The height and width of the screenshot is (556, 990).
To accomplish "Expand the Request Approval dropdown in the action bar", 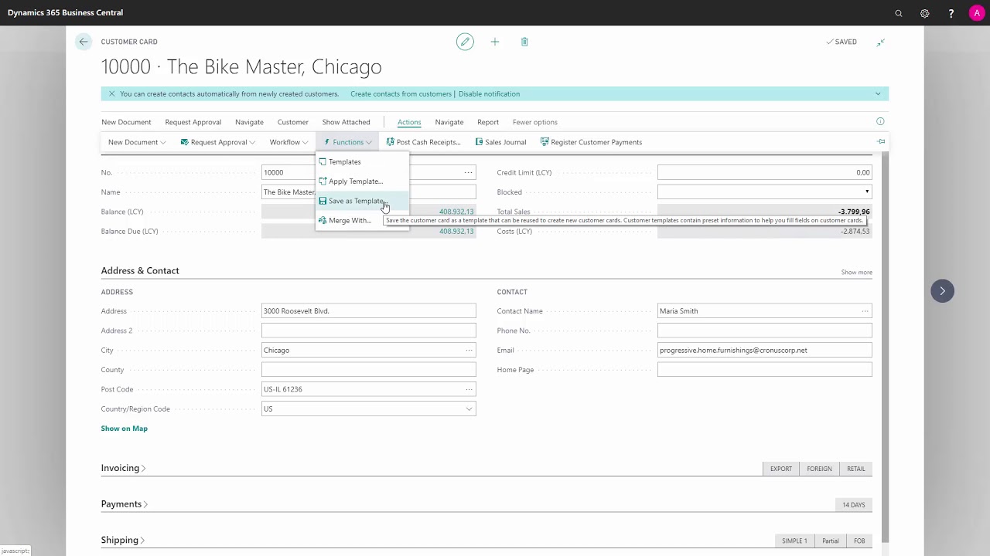I will pyautogui.click(x=217, y=142).
